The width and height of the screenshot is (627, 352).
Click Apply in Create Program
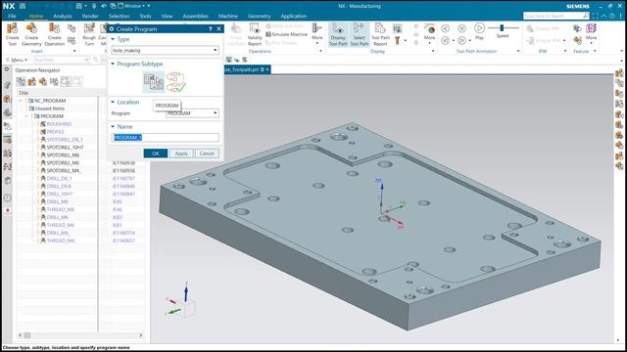coord(181,154)
